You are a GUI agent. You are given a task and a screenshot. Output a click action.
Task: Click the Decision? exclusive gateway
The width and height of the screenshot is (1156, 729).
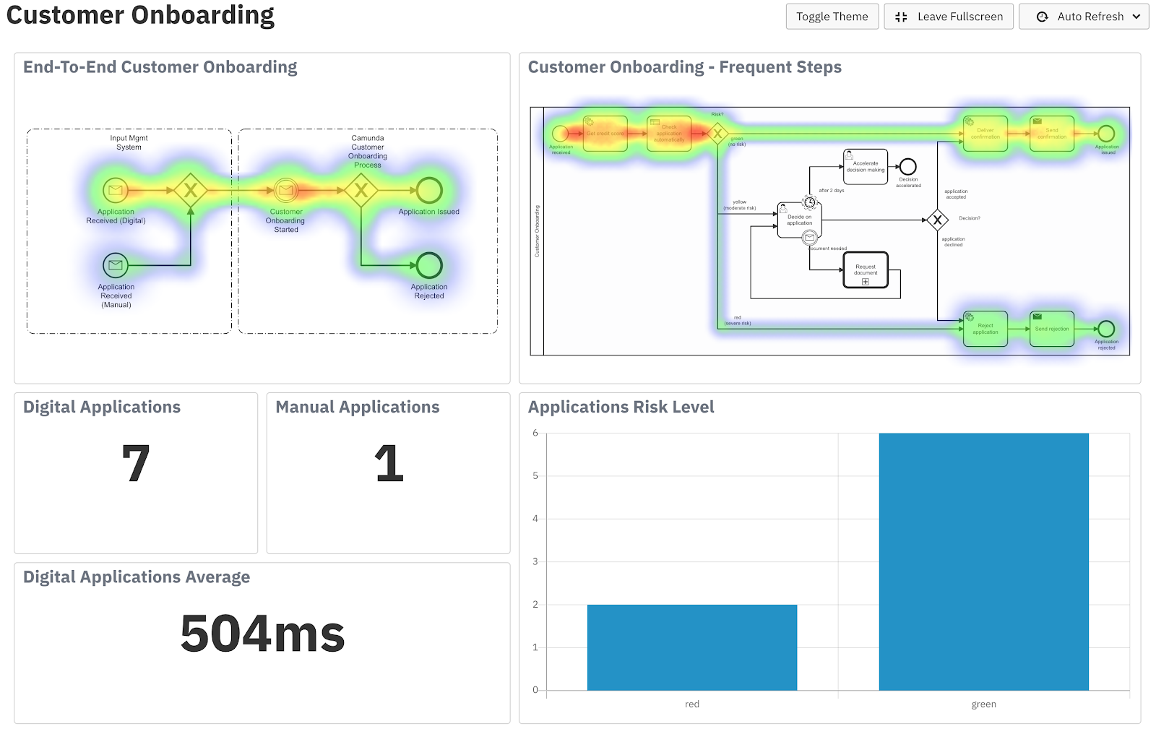point(937,220)
